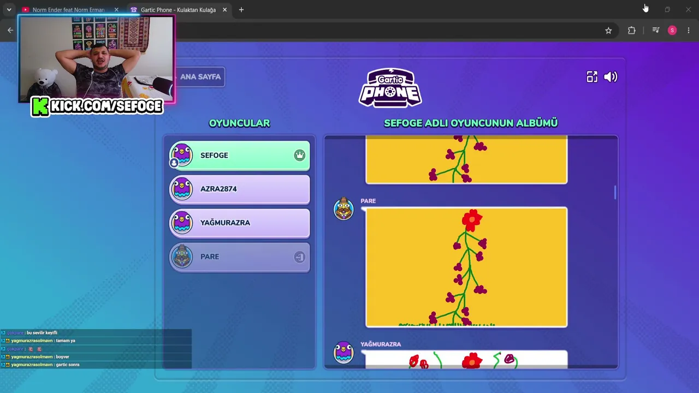Image resolution: width=699 pixels, height=393 pixels.
Task: Open a new browser tab
Action: click(x=241, y=10)
